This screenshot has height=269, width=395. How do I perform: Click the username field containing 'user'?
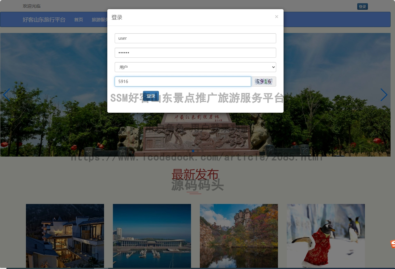click(195, 38)
